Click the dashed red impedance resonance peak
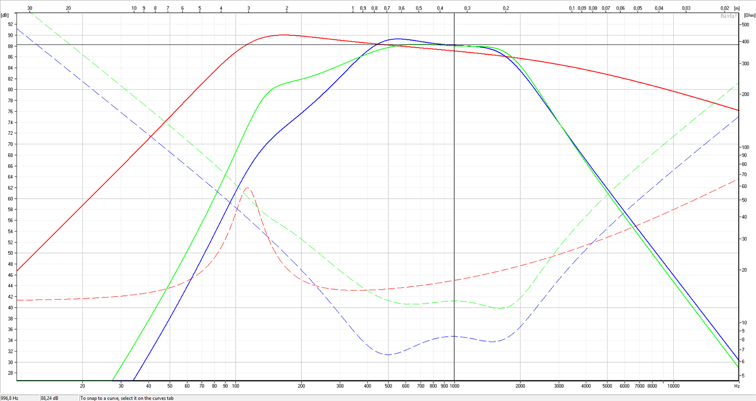Screen dimensions: 756x401 point(248,188)
